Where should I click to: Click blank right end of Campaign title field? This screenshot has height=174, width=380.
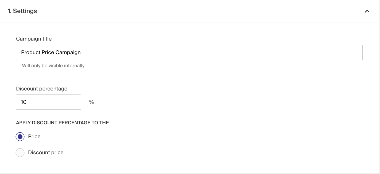(334, 52)
